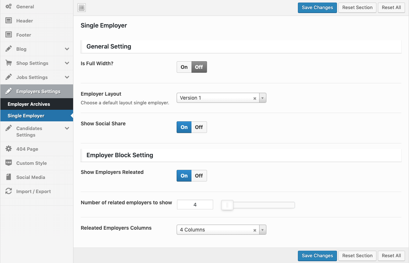This screenshot has height=263, width=409.
Task: Click the expand-all options icon at top left
Action: [82, 8]
